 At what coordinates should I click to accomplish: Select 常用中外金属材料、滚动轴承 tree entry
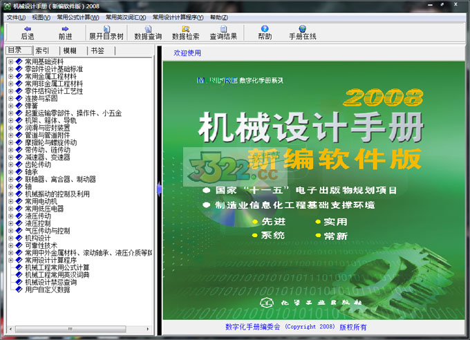coord(88,253)
